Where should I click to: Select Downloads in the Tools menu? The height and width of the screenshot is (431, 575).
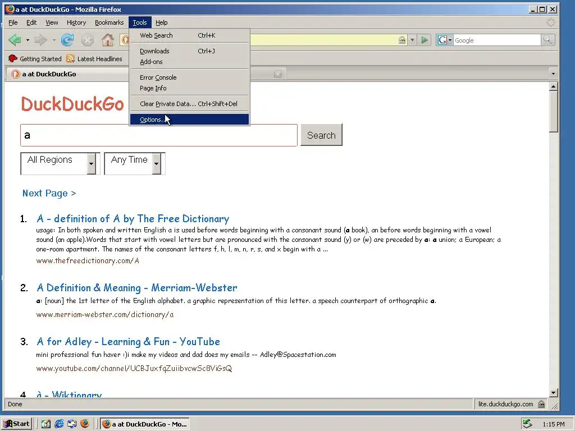click(189, 51)
